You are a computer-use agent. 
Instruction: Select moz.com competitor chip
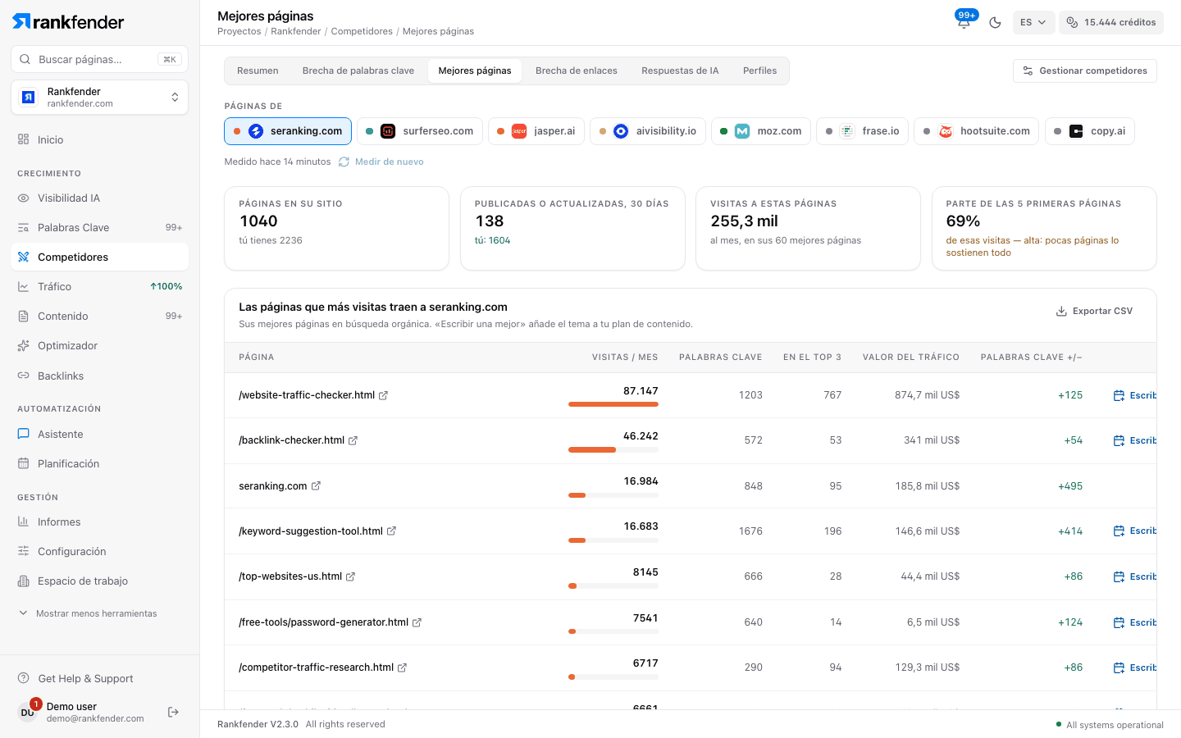click(761, 131)
